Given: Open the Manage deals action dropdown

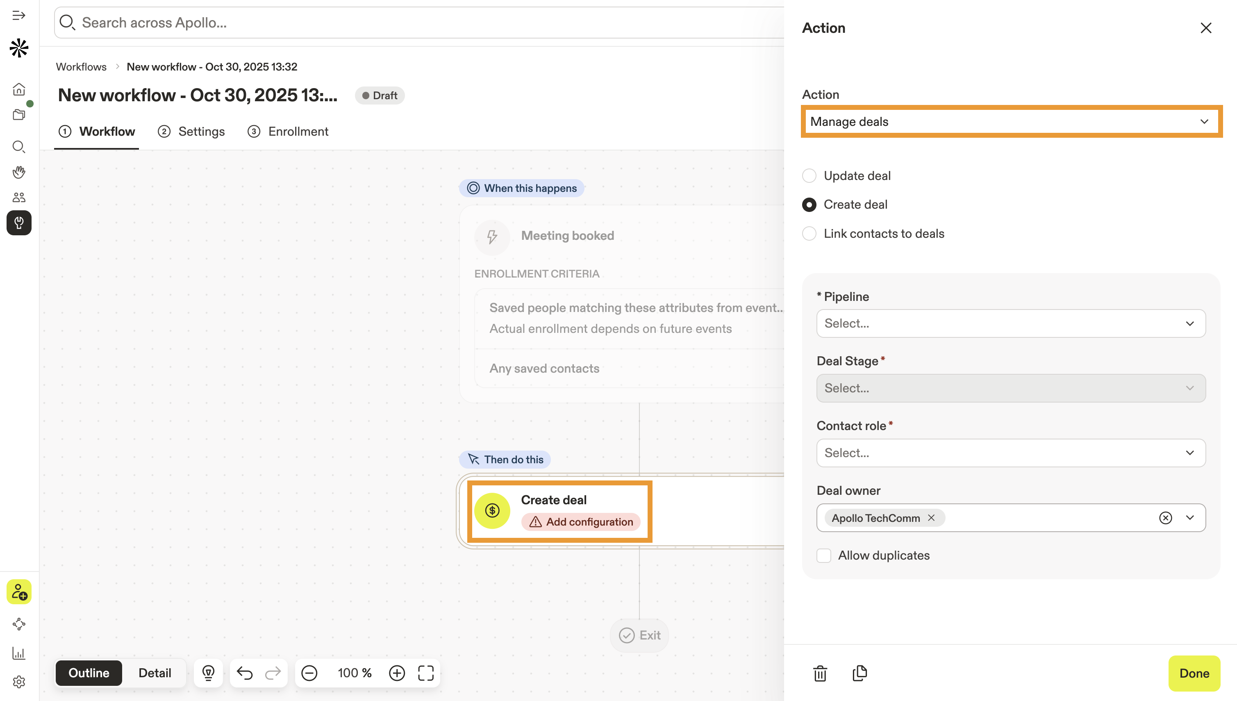Looking at the screenshot, I should click(x=1011, y=122).
